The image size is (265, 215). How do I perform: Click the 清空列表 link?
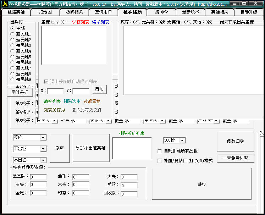click(x=52, y=101)
